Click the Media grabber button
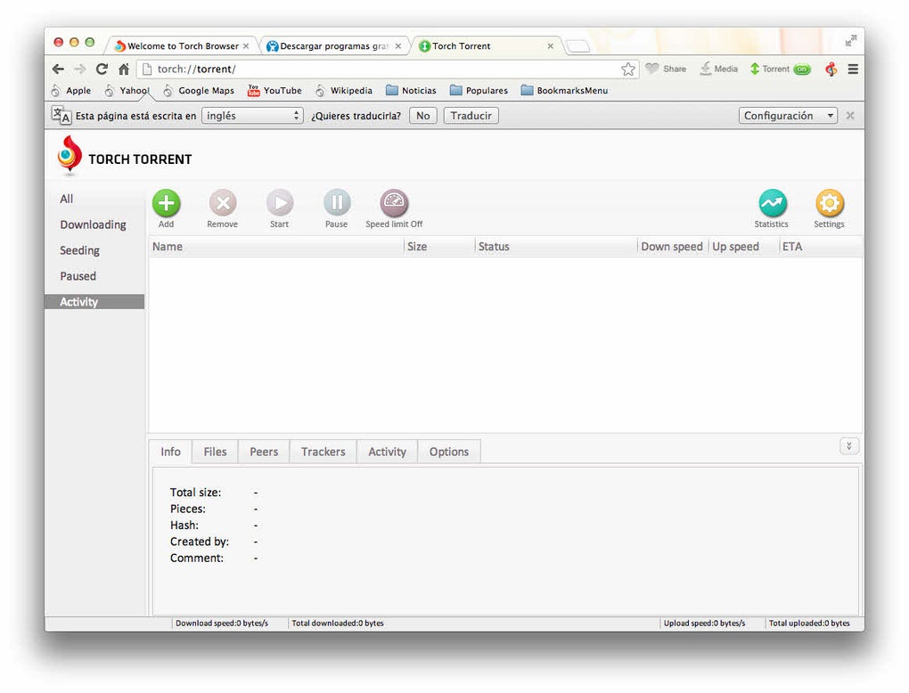The height and width of the screenshot is (693, 909). pyautogui.click(x=718, y=69)
